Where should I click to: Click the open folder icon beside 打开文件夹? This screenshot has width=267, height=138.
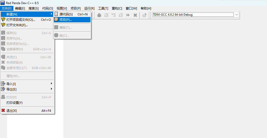click(3, 25)
